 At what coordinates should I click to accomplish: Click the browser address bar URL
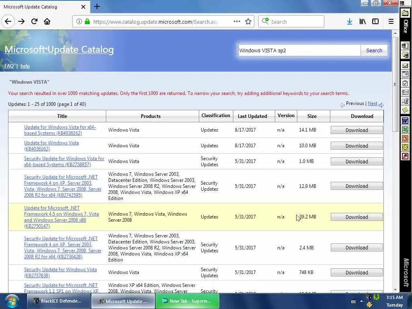click(156, 22)
